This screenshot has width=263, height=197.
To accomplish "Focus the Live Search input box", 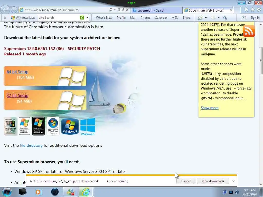I will (59, 18).
